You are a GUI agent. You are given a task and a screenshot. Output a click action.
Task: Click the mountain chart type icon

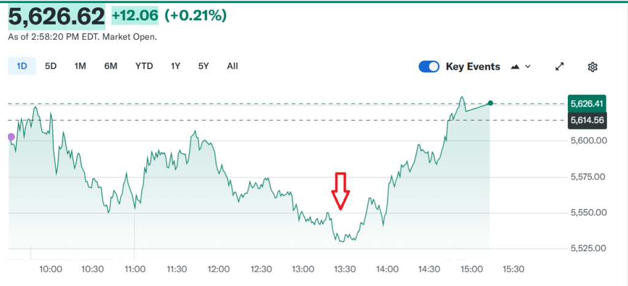point(515,67)
